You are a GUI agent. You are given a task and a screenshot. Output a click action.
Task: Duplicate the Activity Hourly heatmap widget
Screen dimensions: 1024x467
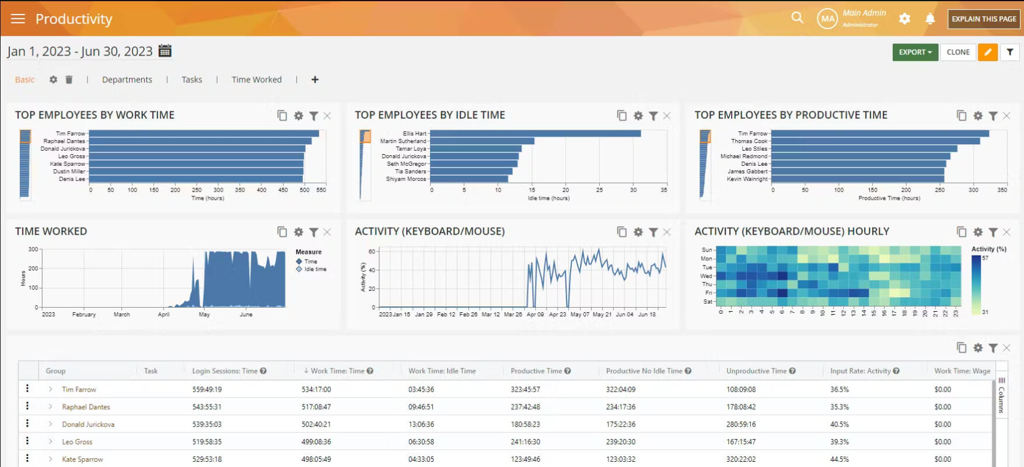click(x=962, y=232)
